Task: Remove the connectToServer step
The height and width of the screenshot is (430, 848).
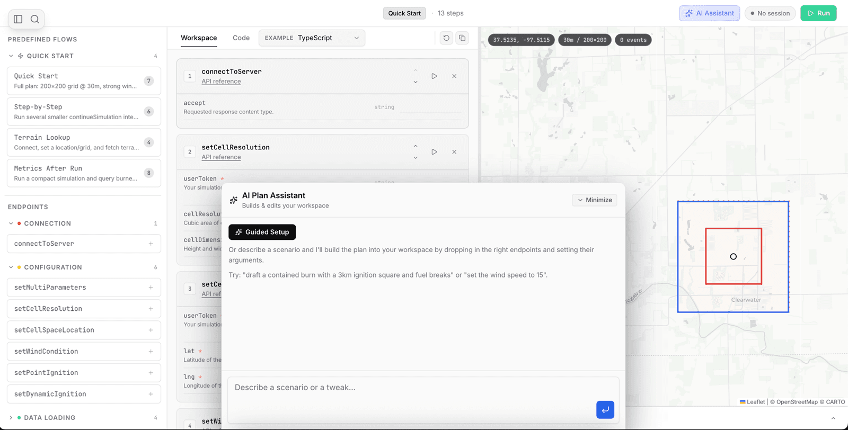Action: [454, 76]
